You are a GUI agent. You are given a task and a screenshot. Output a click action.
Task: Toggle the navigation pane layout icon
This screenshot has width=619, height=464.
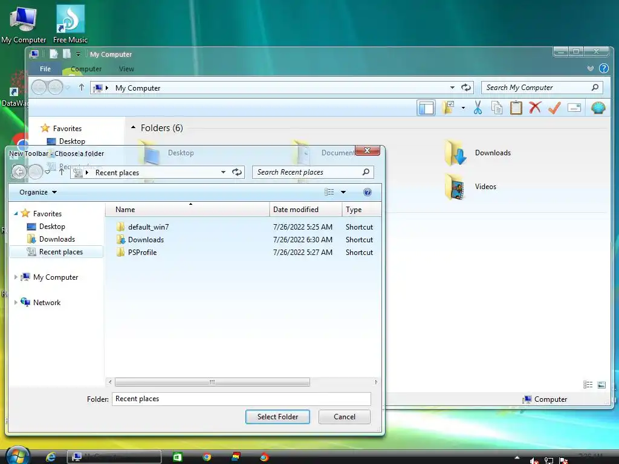click(x=426, y=108)
